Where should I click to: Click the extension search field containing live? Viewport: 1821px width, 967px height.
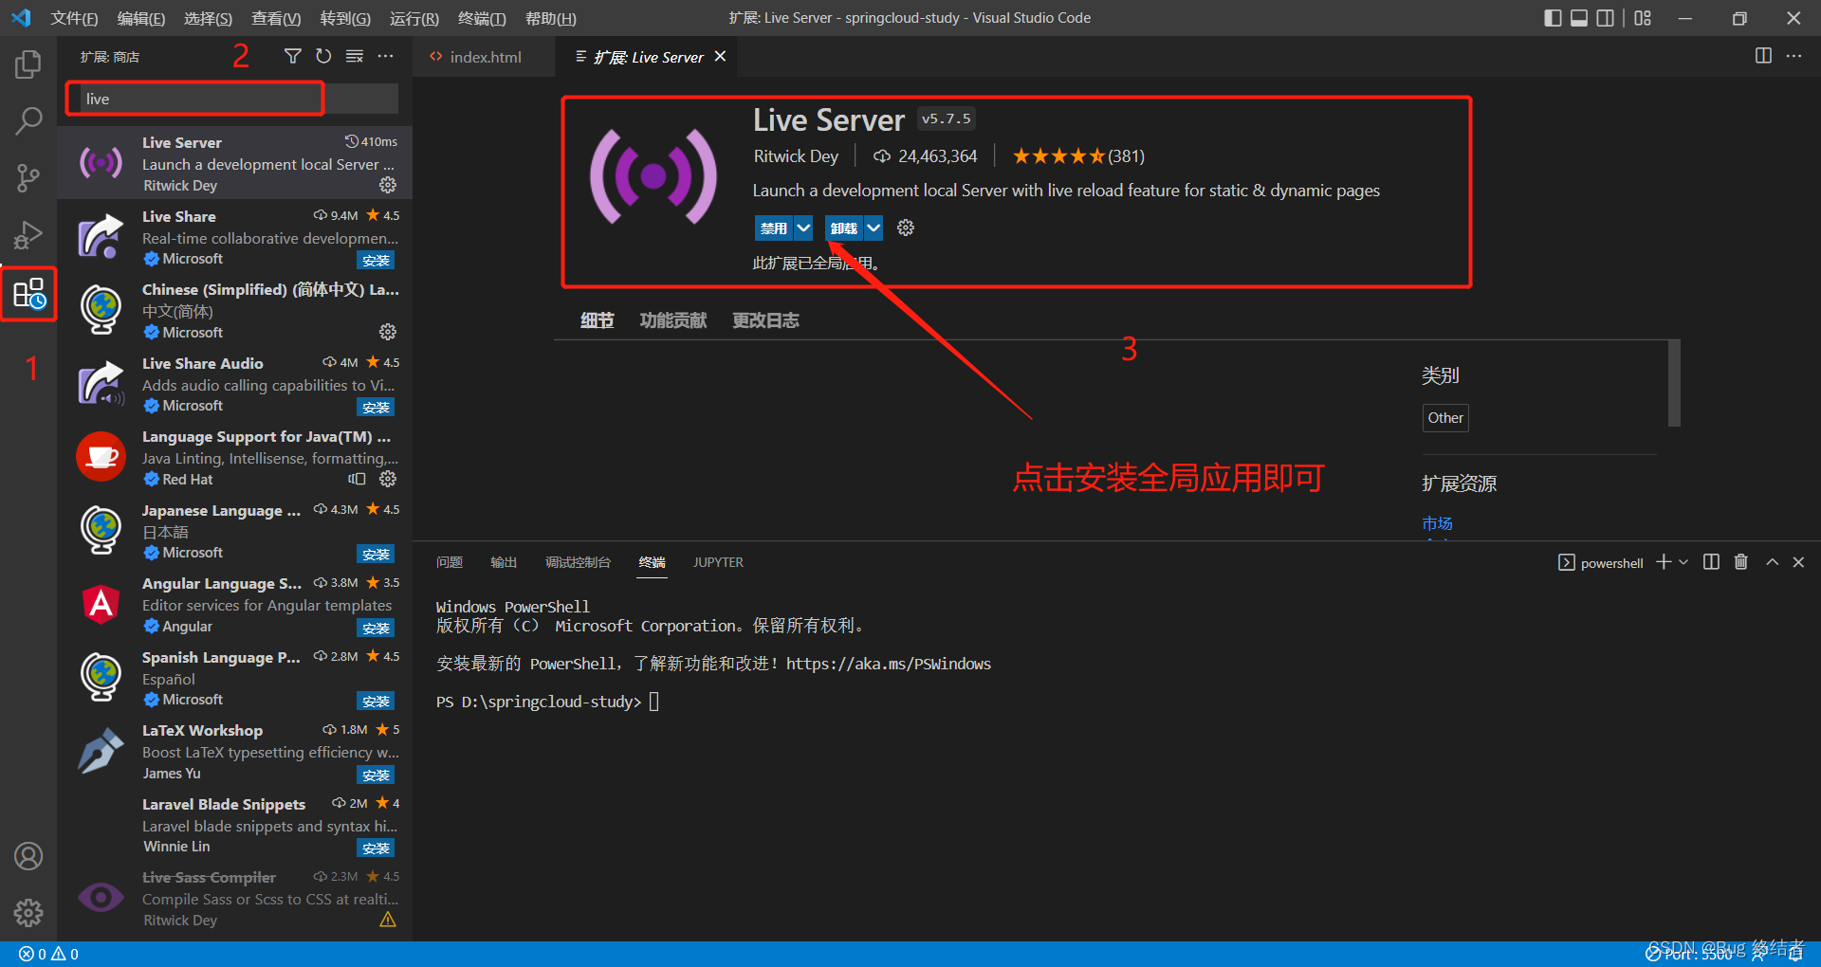point(231,99)
